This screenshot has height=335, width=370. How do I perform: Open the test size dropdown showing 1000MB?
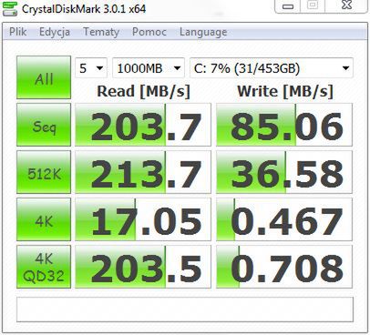click(x=149, y=67)
